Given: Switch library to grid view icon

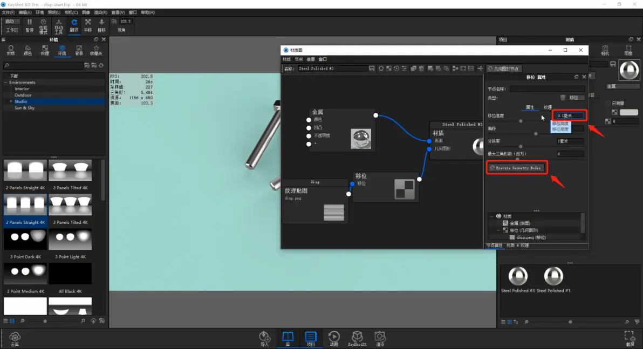Looking at the screenshot, I should tap(12, 321).
